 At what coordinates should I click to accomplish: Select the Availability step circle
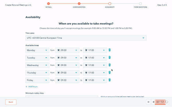[110, 4]
